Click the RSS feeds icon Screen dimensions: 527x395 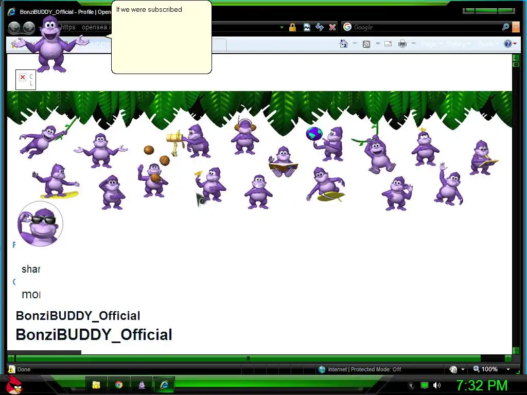point(366,44)
